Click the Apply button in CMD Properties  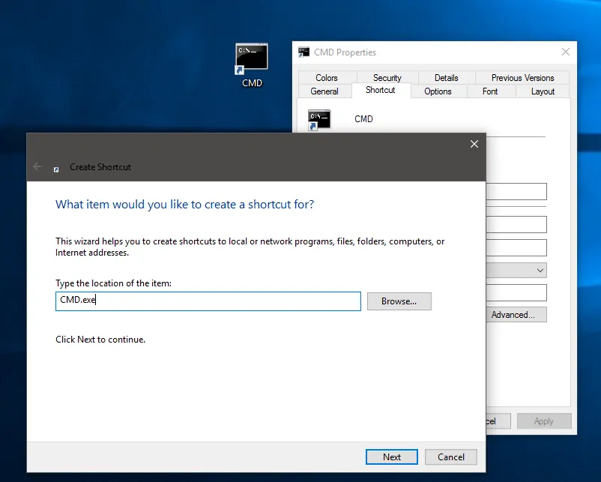tap(544, 421)
